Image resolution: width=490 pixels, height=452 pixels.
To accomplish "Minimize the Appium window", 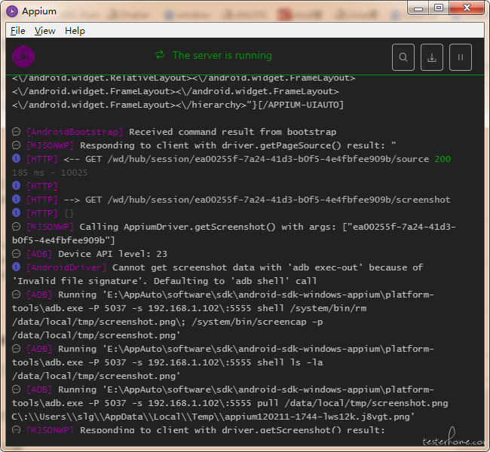I will [x=418, y=8].
